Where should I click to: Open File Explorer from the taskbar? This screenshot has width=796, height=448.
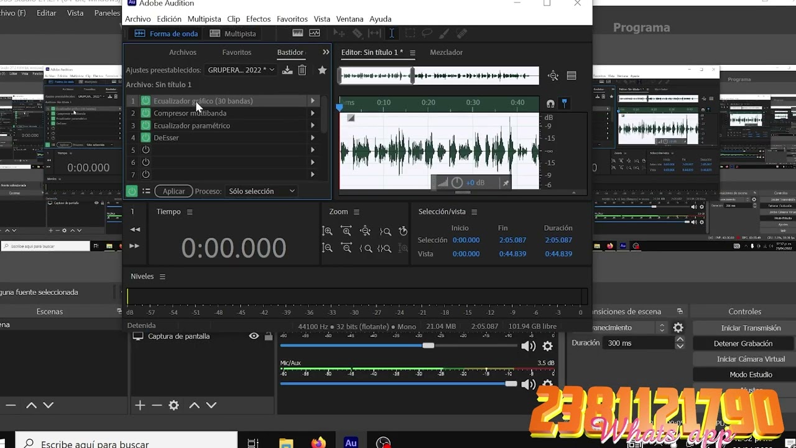coord(286,443)
